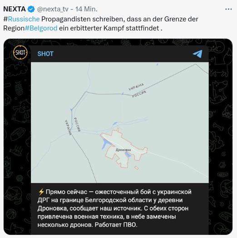Click the horizontal РОССИЯ label near top border
237x238 pixels.
pos(139,94)
